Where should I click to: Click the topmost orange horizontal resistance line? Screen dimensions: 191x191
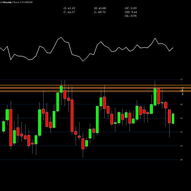pyautogui.click(x=95, y=85)
